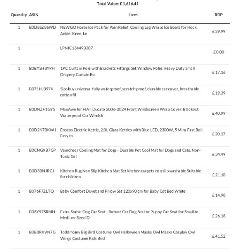
Task: Click the RRP column header
Action: pyautogui.click(x=218, y=15)
